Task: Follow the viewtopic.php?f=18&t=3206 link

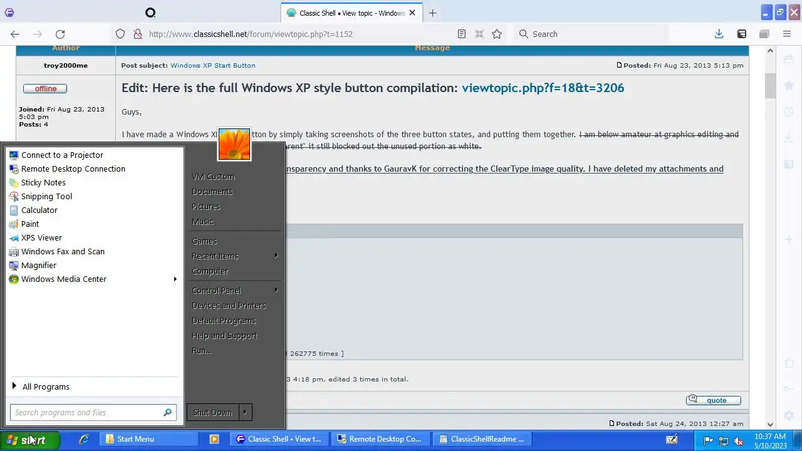Action: (x=543, y=88)
